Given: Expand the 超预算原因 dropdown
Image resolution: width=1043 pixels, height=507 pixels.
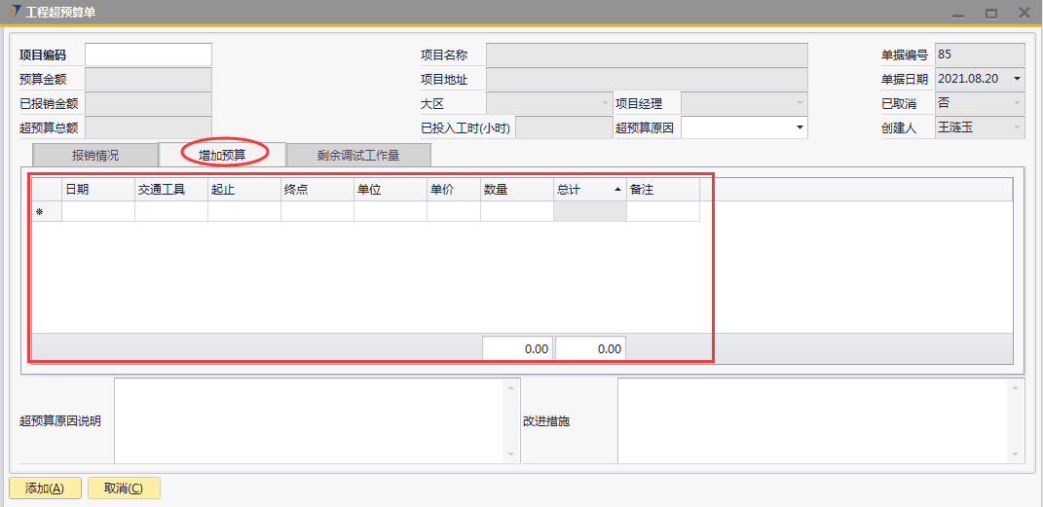Looking at the screenshot, I should (x=800, y=127).
